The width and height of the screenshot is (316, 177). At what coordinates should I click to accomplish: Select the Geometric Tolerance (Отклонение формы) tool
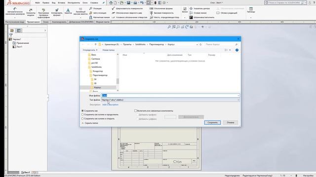161,8
